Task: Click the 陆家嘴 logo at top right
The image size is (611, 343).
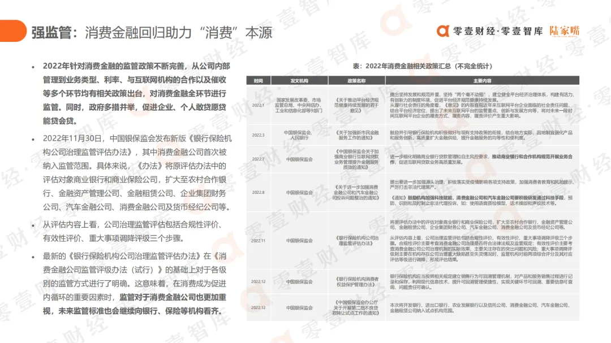Action: tap(564, 31)
